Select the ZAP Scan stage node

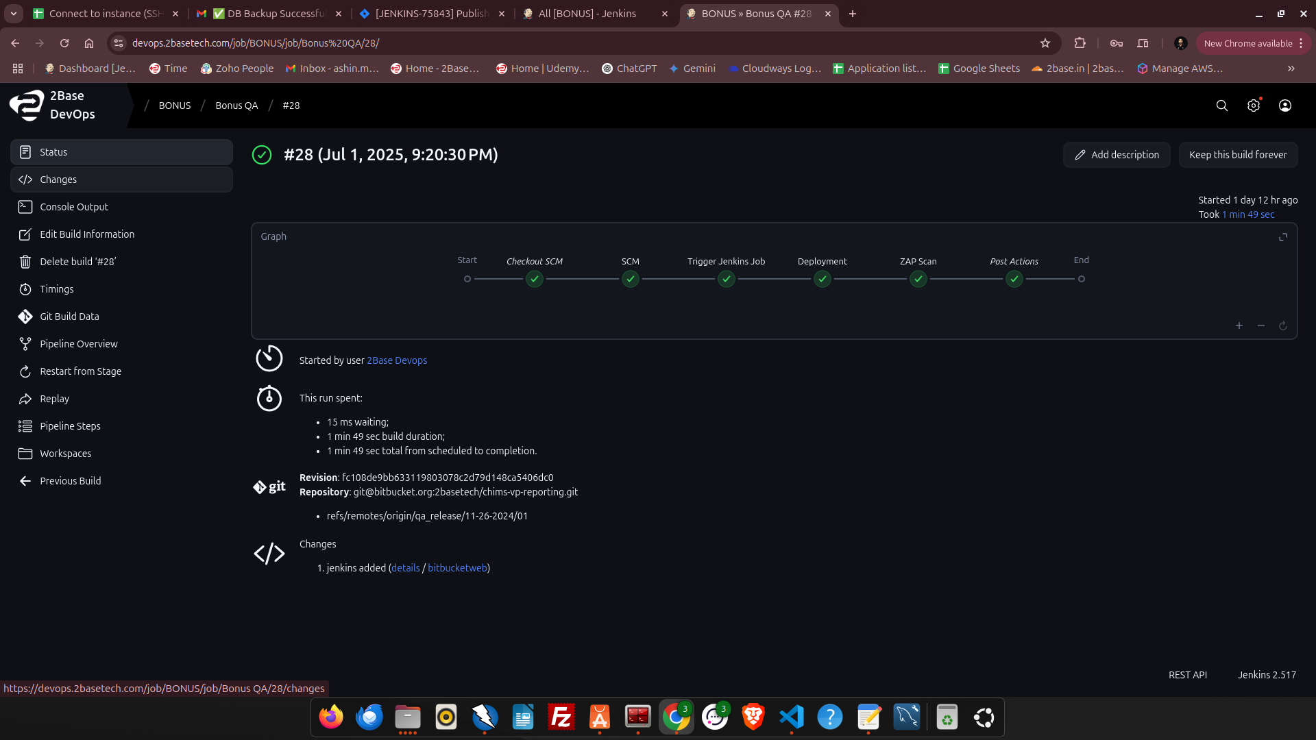pyautogui.click(x=918, y=279)
